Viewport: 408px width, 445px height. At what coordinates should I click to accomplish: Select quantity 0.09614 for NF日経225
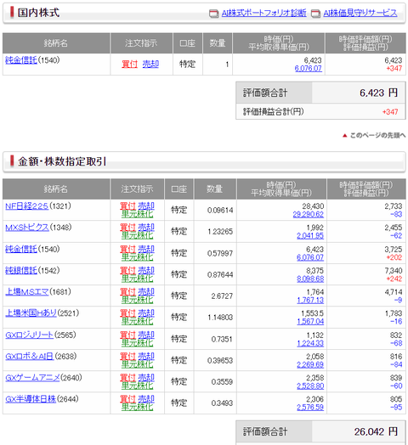220,211
